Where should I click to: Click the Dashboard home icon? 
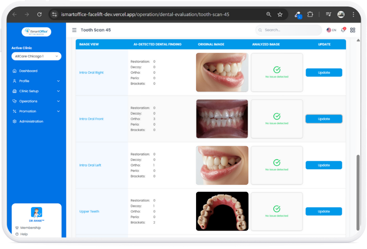pyautogui.click(x=14, y=71)
